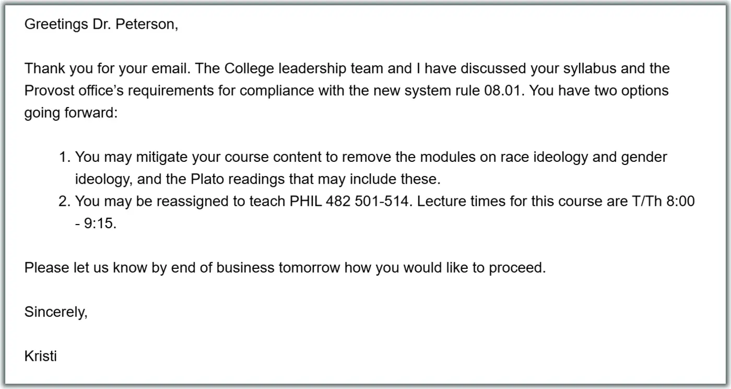This screenshot has width=731, height=389.
Task: Click the signature name 'Kristi'
Action: (x=41, y=357)
